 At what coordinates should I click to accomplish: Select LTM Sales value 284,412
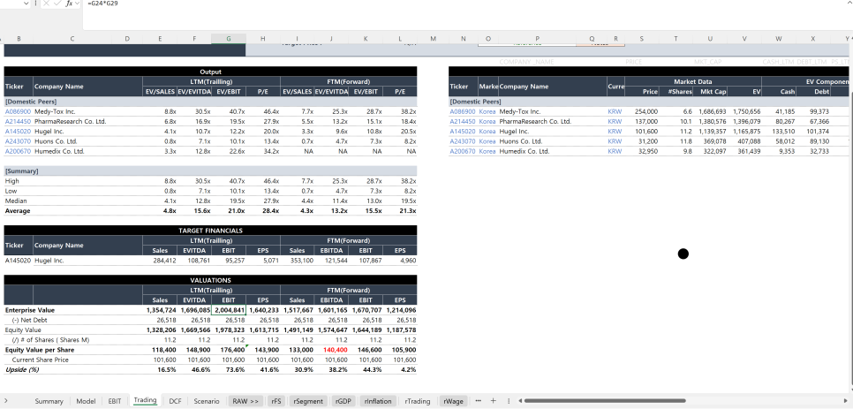tap(160, 261)
